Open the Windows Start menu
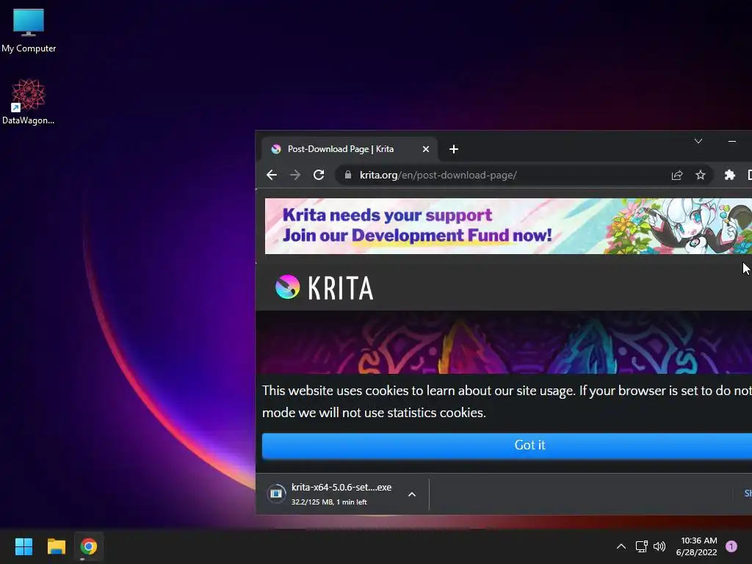This screenshot has width=752, height=564. [x=23, y=546]
